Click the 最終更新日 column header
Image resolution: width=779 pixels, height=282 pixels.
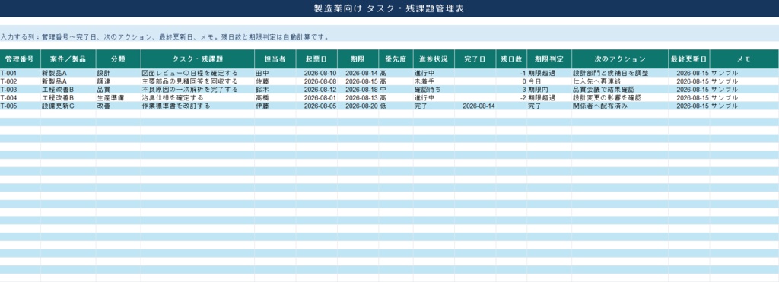688,59
